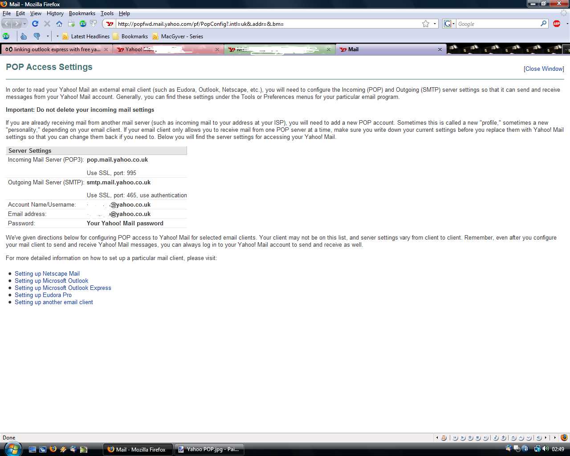This screenshot has height=456, width=570.
Task: Click the browser Back arrow button
Action: (6, 24)
